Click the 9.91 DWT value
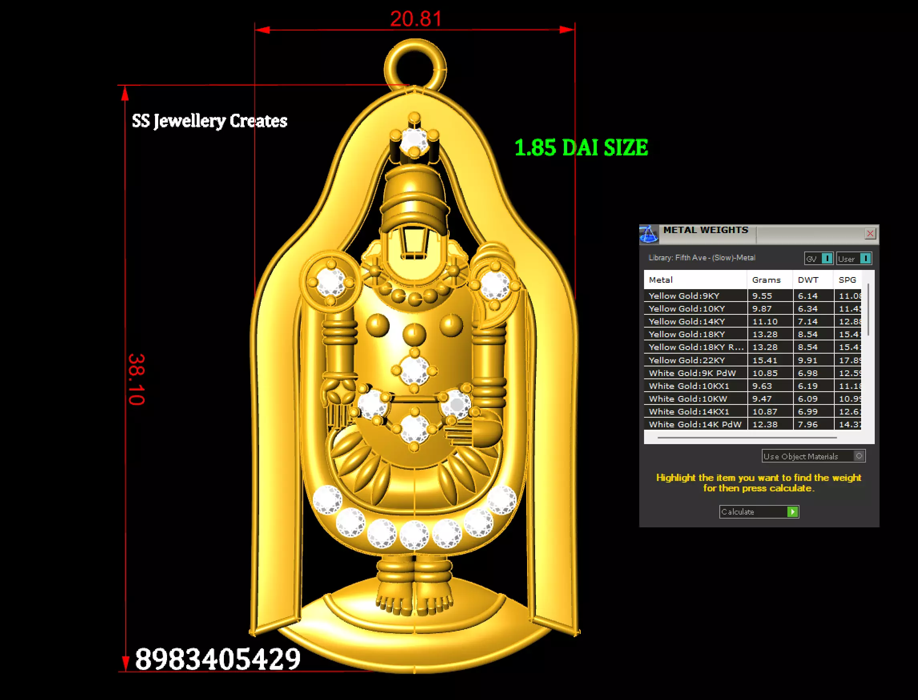This screenshot has height=700, width=918. point(807,360)
